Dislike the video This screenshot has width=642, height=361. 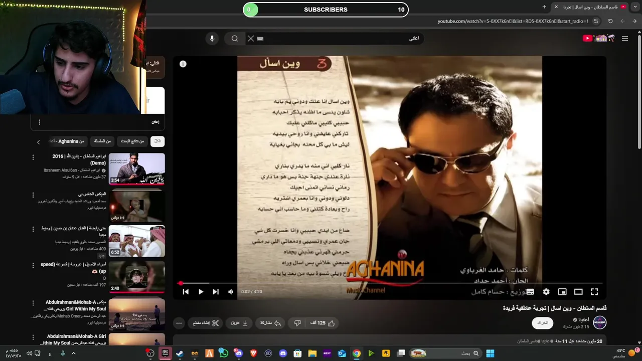[x=297, y=323]
